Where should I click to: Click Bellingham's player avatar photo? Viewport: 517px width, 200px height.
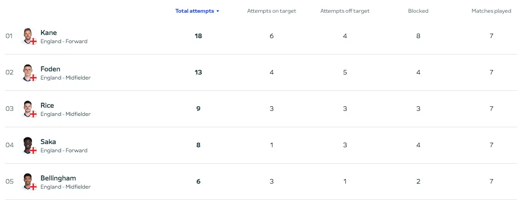click(x=28, y=181)
